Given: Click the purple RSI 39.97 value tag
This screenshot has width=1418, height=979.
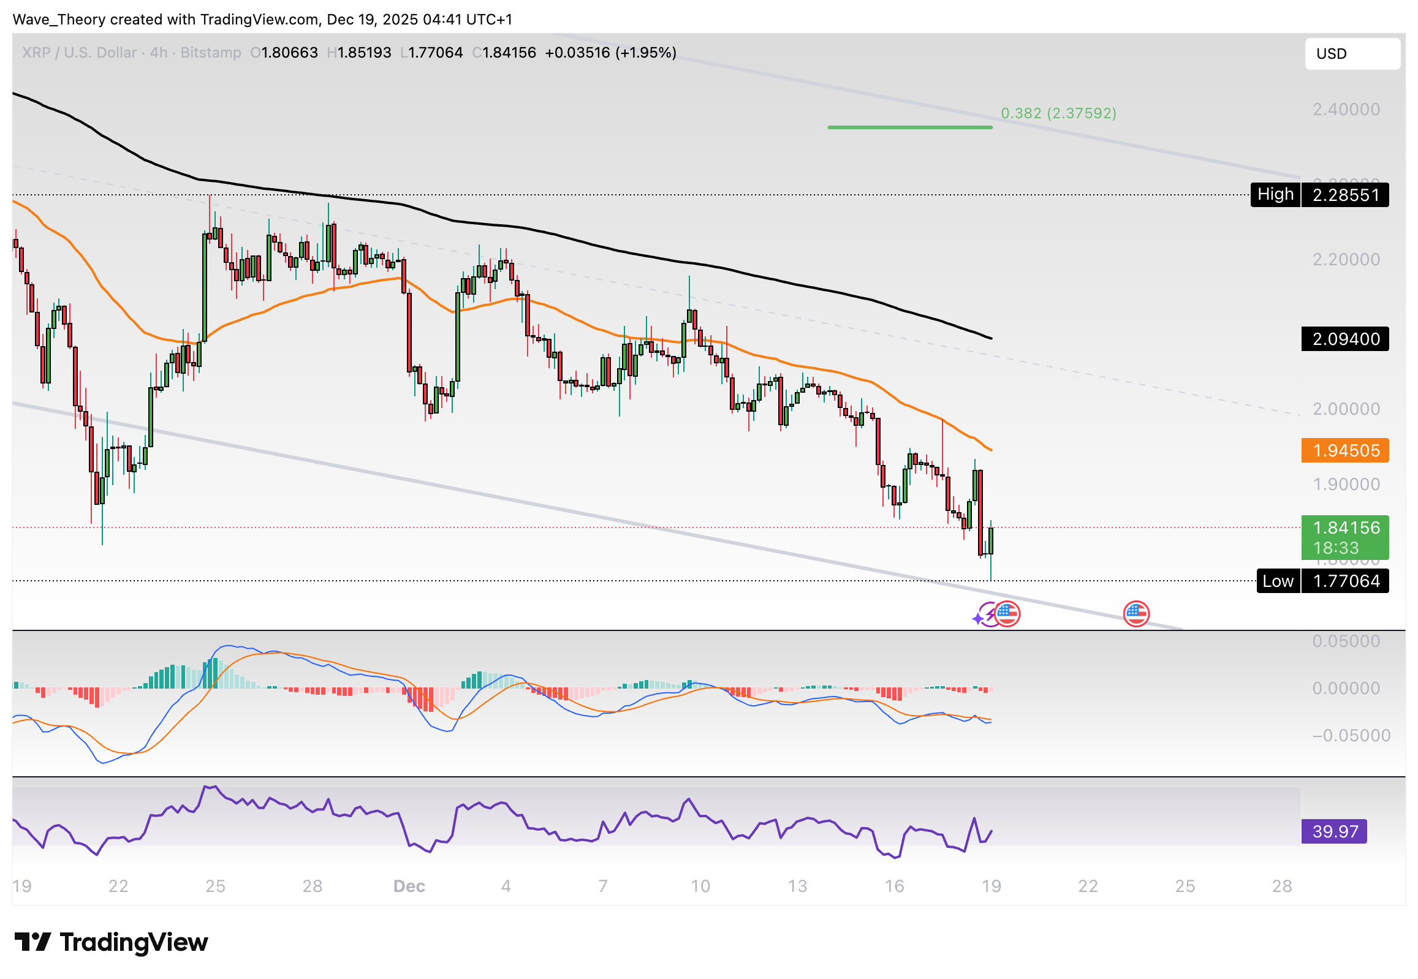Looking at the screenshot, I should pyautogui.click(x=1333, y=832).
